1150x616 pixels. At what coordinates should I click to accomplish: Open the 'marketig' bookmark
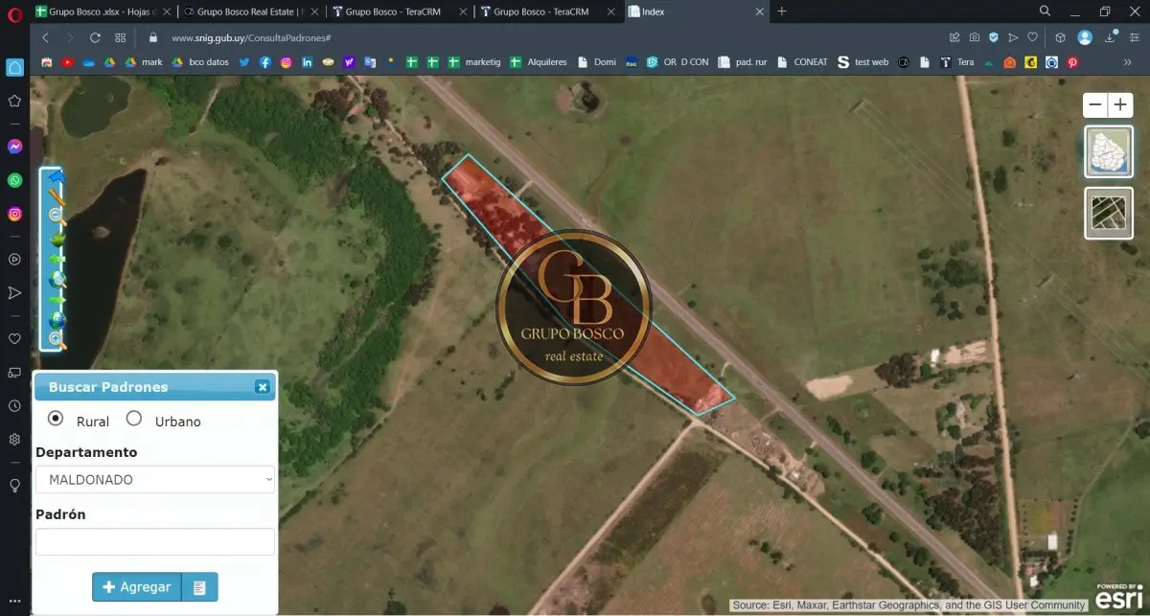click(x=474, y=62)
